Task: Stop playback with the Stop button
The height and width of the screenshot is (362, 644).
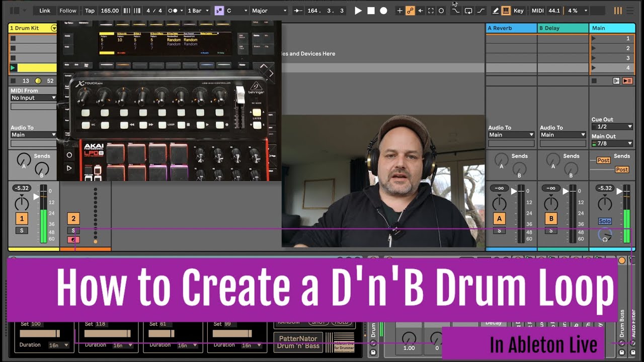Action: pyautogui.click(x=371, y=11)
